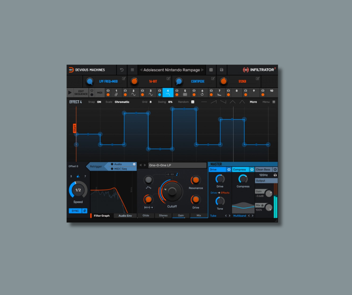This screenshot has height=295, width=352.
Task: Toggle effect 2 orange enable dot
Action: [125, 95]
